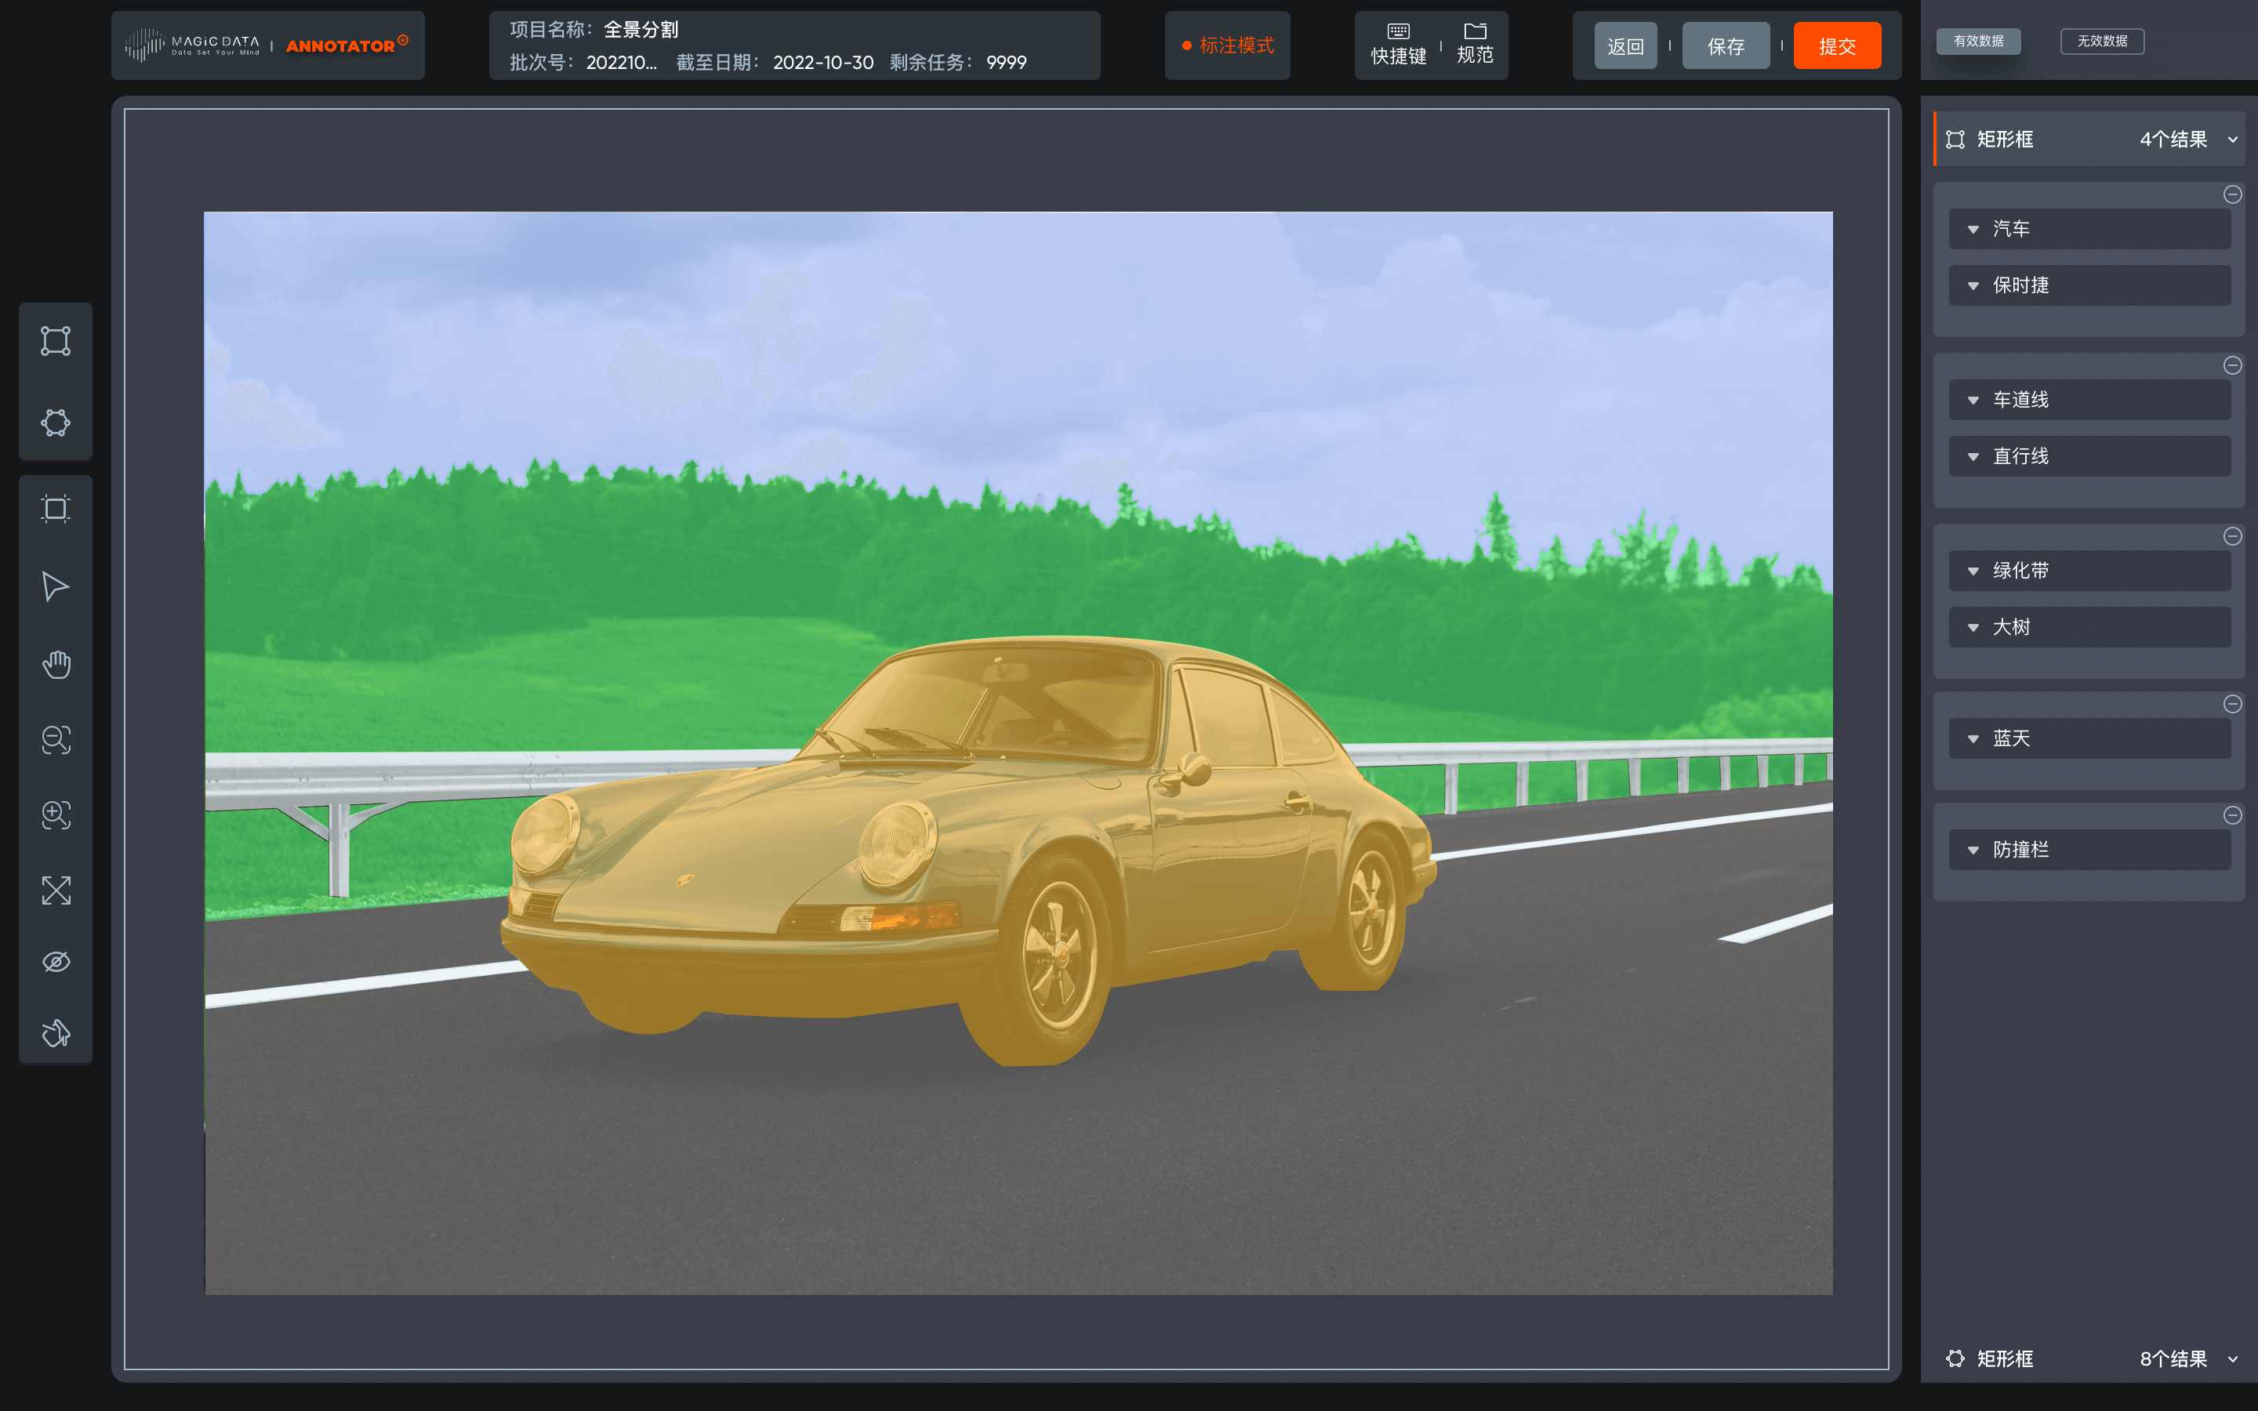Viewport: 2258px width, 1411px height.
Task: Choose the pointer selection tool
Action: (x=55, y=586)
